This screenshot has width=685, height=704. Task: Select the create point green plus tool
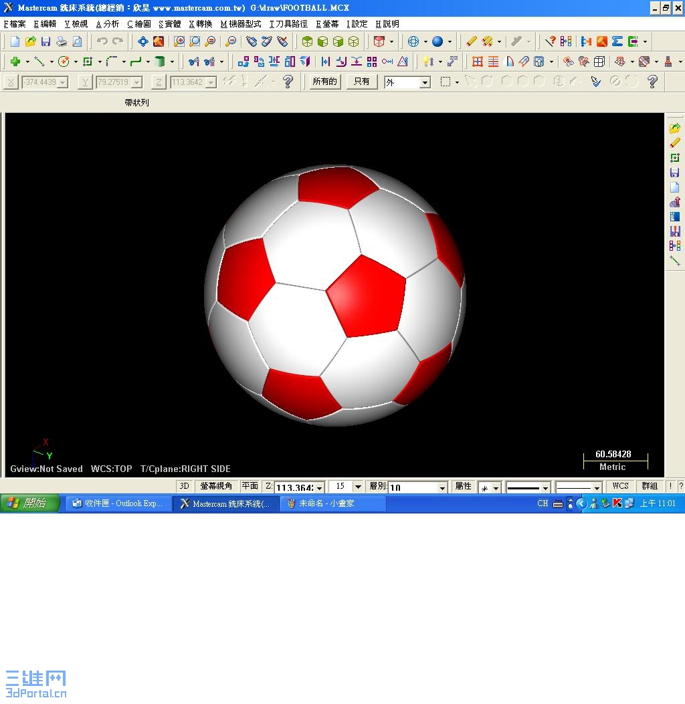point(15,62)
